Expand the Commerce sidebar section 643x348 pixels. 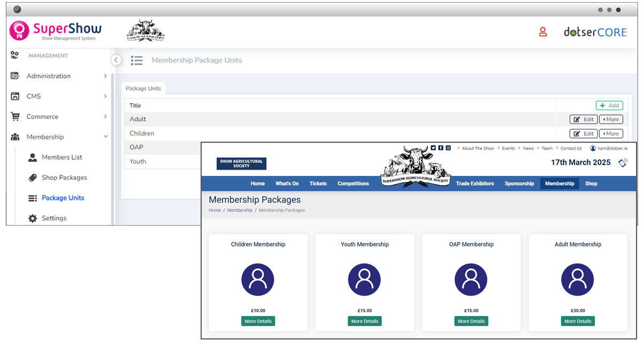click(59, 117)
